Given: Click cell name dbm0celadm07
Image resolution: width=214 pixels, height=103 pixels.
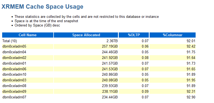Looking at the screenshot, I should click(14, 97).
